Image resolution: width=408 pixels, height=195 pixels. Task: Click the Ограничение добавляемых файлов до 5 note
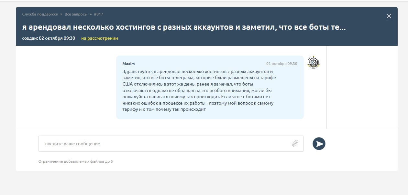(75, 161)
